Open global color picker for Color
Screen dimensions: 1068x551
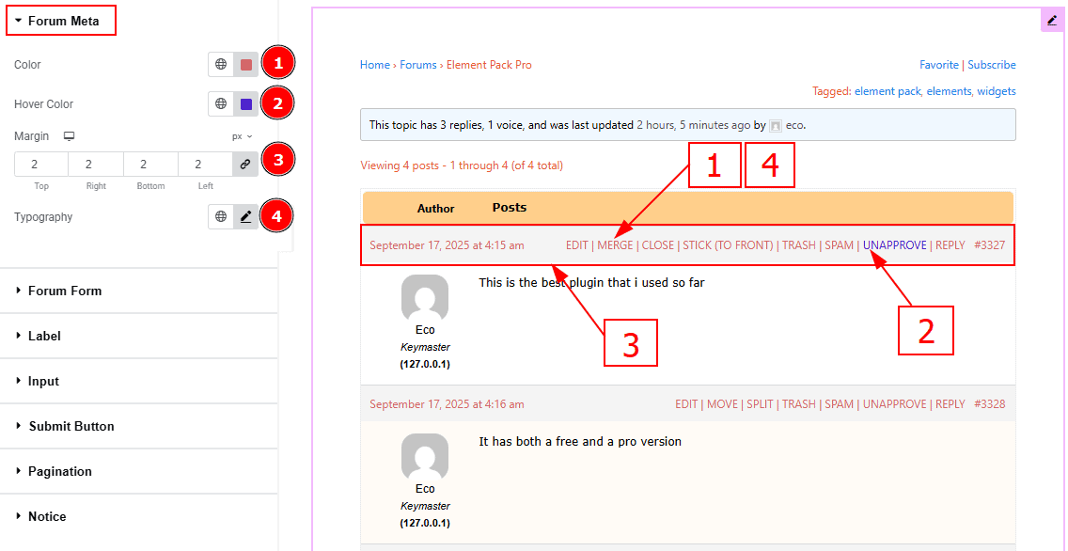[x=221, y=65]
